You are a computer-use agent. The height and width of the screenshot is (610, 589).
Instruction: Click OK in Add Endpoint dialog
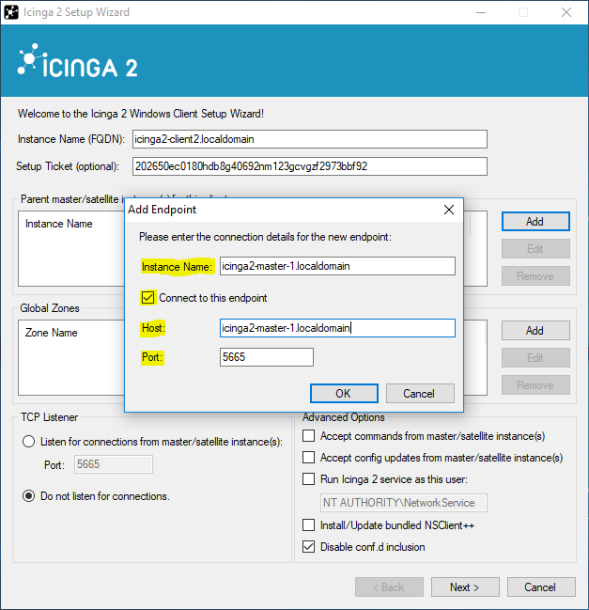point(344,393)
